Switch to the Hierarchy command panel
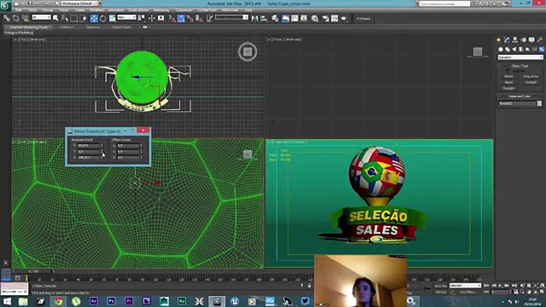Screen dimensions: 546x307 pyautogui.click(x=515, y=40)
